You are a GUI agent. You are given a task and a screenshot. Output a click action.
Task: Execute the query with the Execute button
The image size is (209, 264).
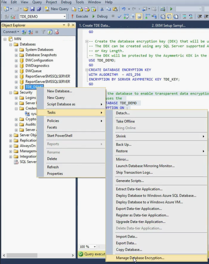(79, 16)
